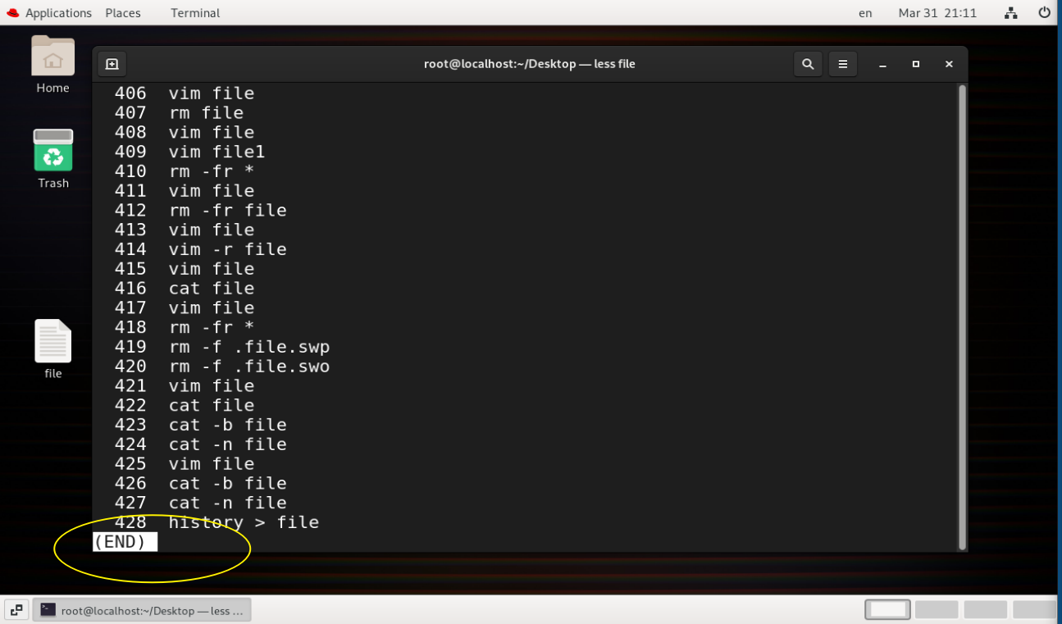
Task: Click the Red Hat logo in top bar
Action: [12, 12]
